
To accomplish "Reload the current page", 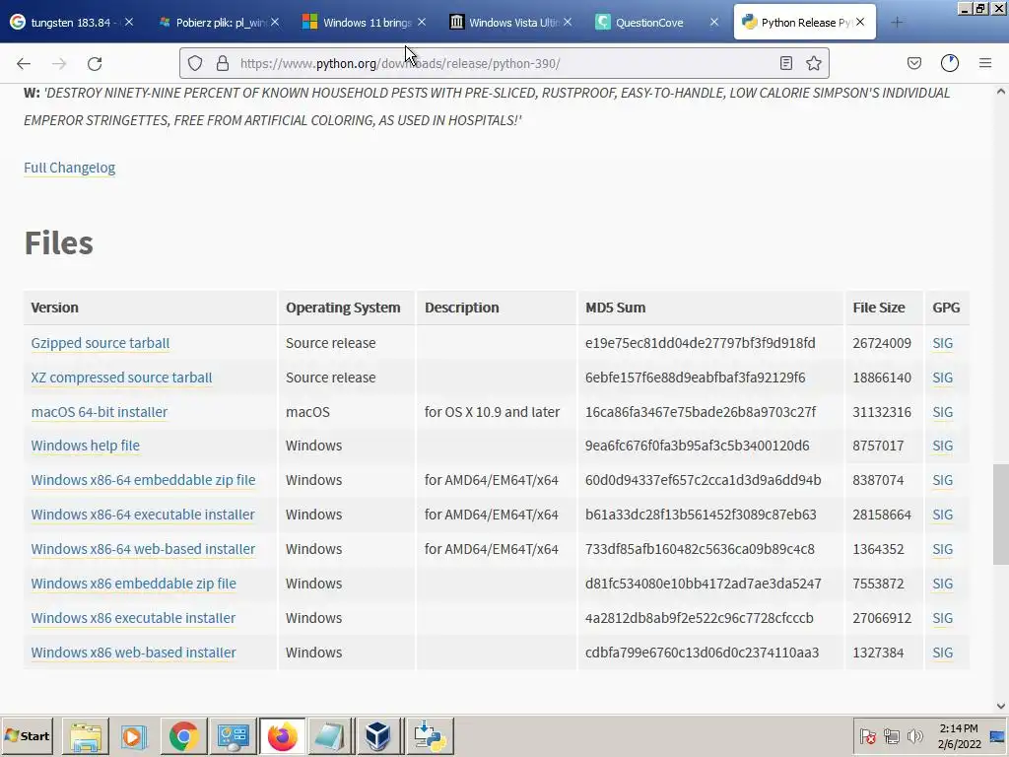I will tap(95, 63).
